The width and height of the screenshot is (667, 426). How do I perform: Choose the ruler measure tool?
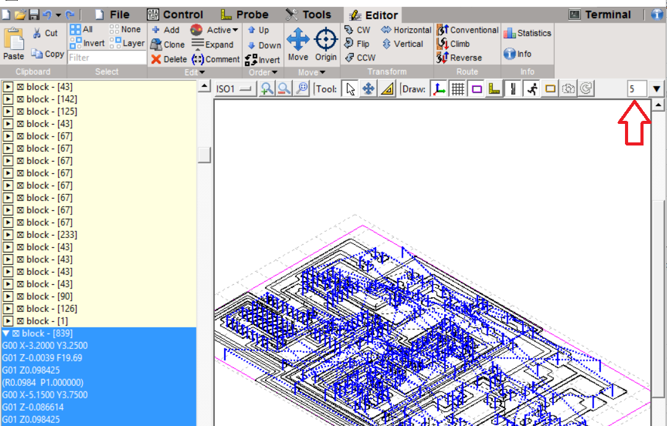coord(387,89)
